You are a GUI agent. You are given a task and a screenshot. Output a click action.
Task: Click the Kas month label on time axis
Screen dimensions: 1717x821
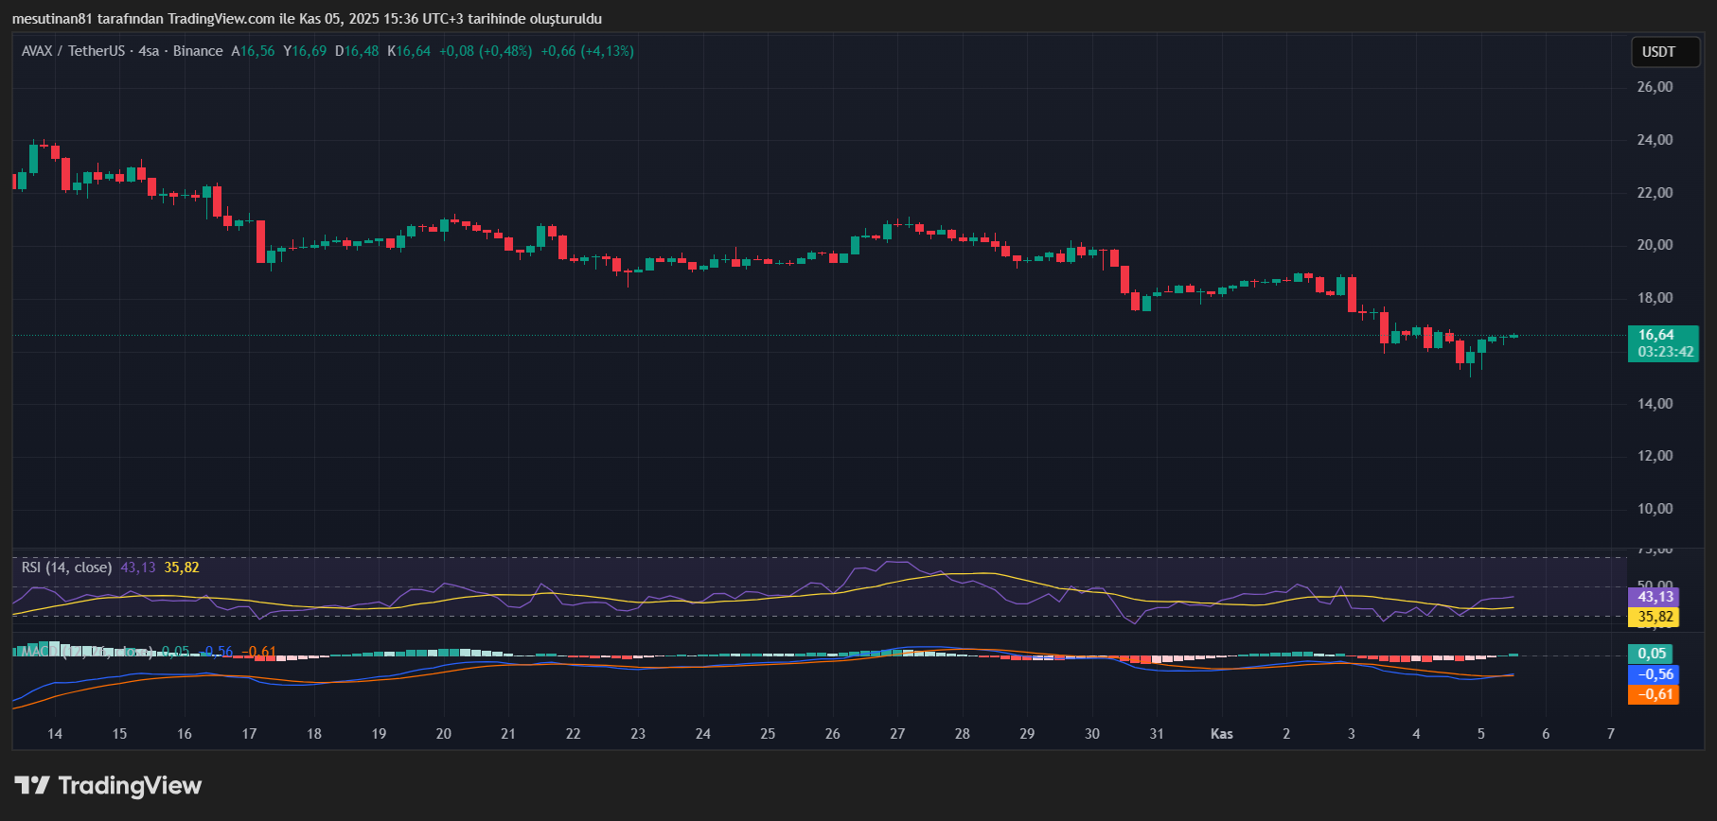pos(1222,734)
